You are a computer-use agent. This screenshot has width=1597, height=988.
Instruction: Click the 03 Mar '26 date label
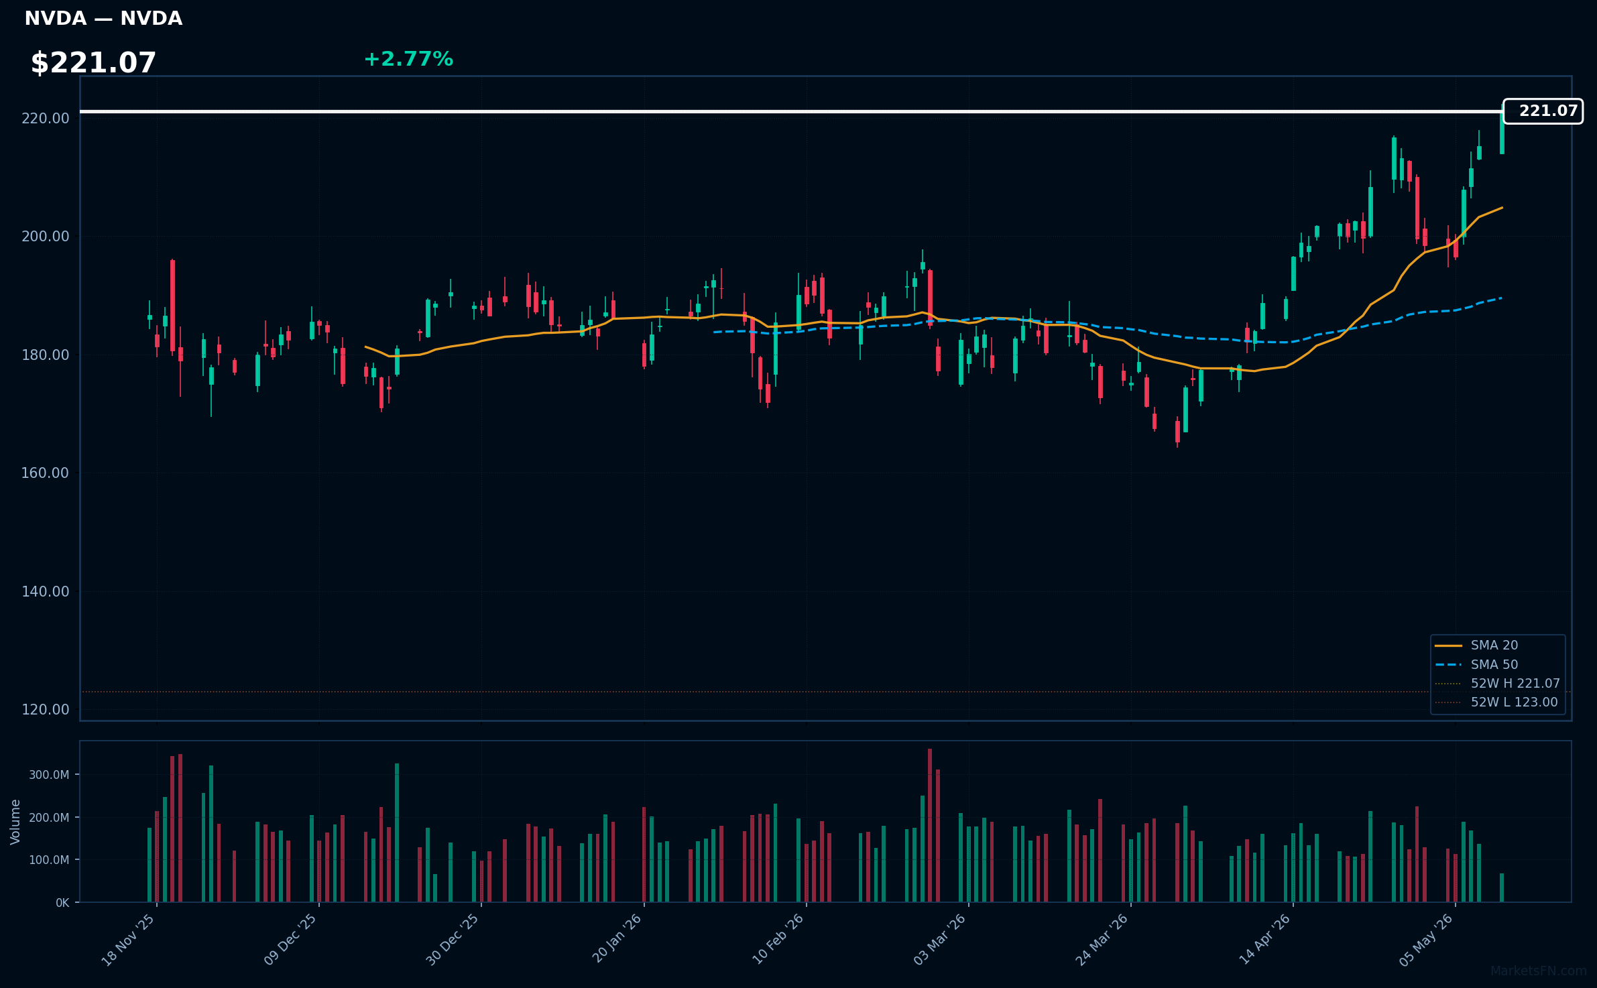(x=939, y=940)
